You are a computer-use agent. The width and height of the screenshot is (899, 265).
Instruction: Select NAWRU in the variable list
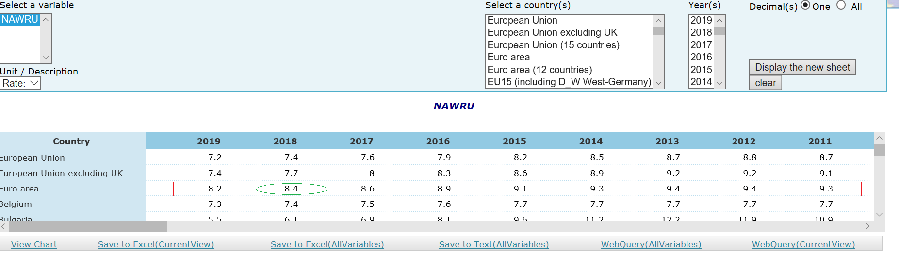20,20
